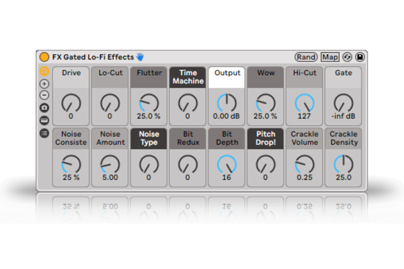Click the 0.00 dB Output value

click(226, 116)
